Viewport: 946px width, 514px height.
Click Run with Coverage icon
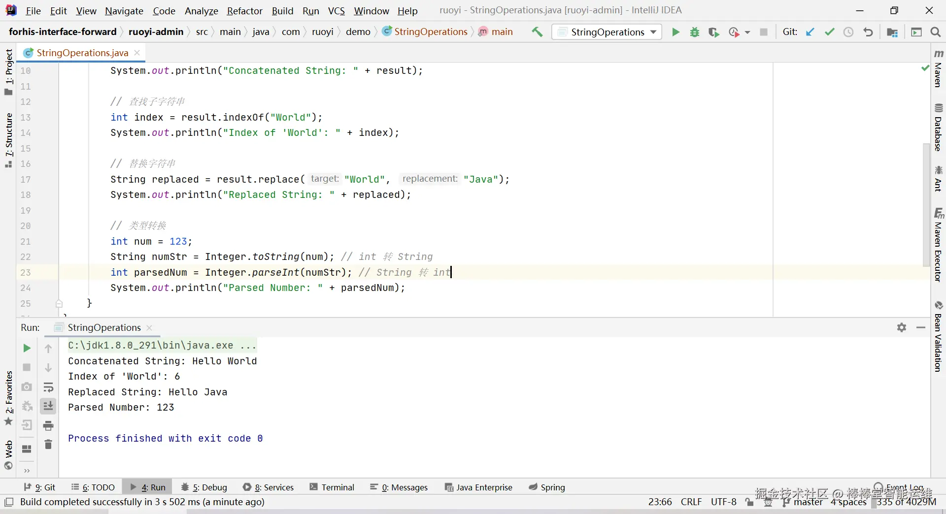click(713, 32)
